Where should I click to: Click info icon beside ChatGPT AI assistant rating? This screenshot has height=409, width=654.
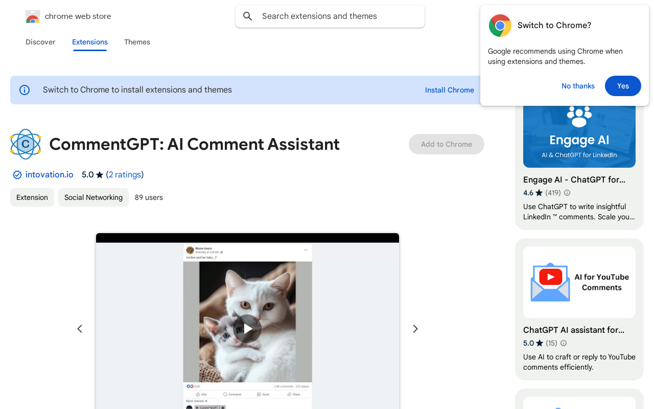point(564,343)
